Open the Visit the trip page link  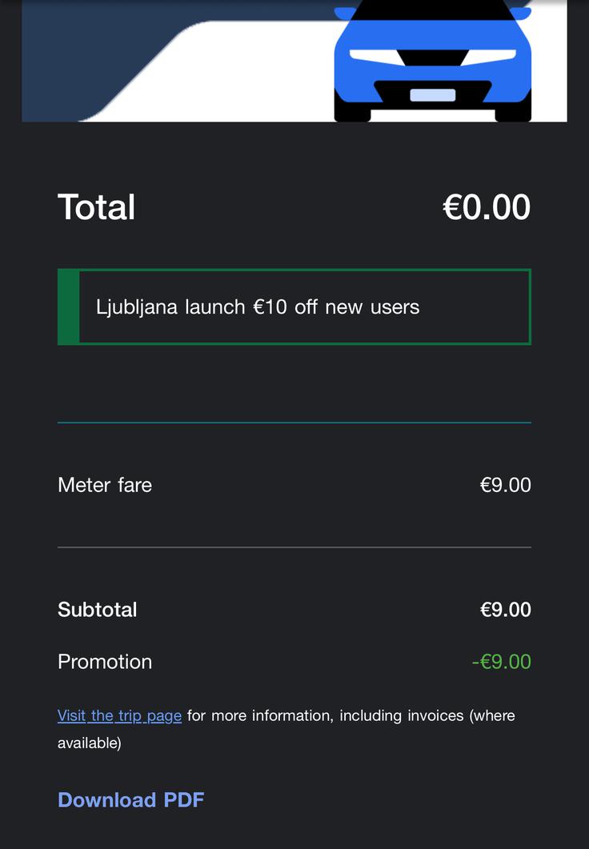[120, 715]
